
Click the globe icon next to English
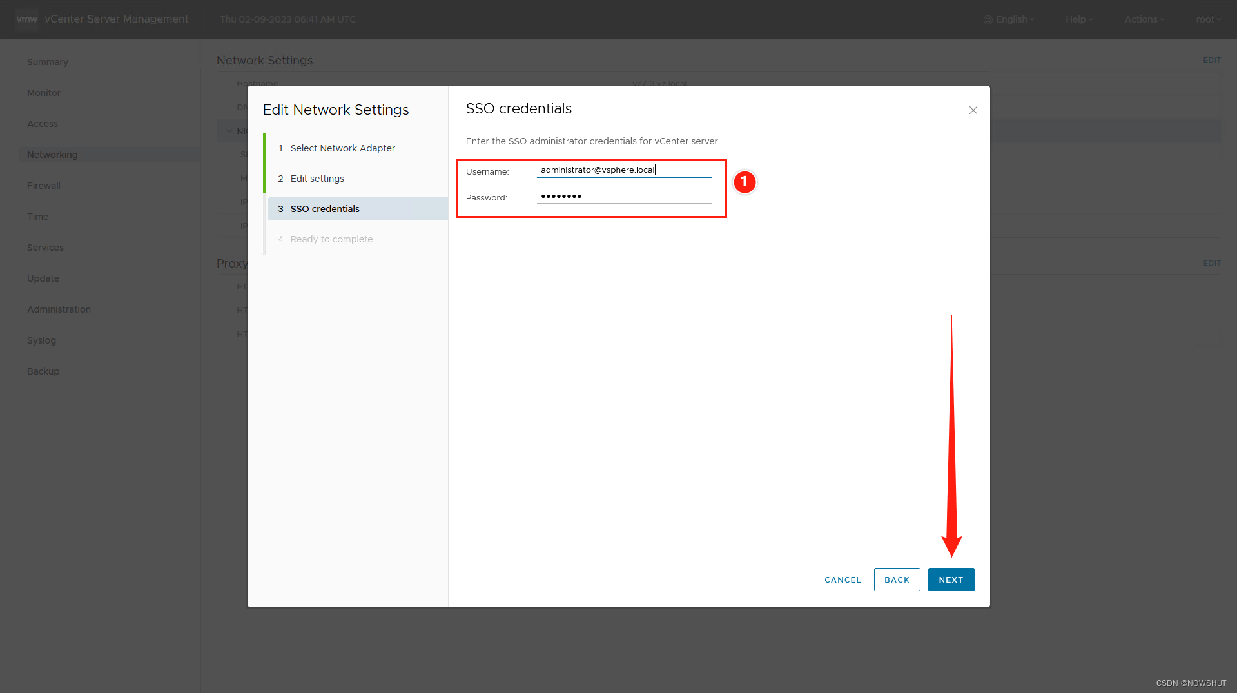point(988,19)
